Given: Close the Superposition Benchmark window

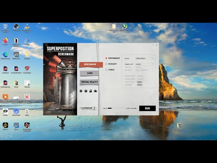Looking at the screenshot, I should click(x=157, y=45).
